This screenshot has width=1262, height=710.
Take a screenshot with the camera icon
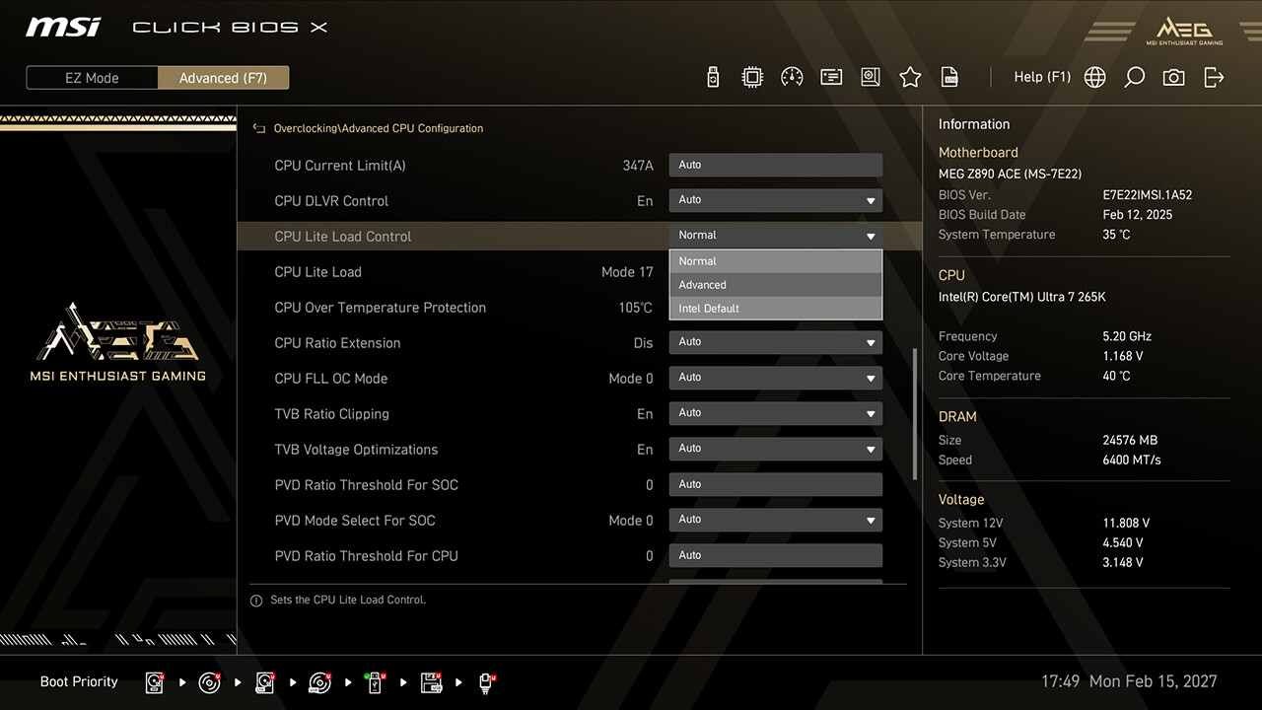click(x=1173, y=77)
